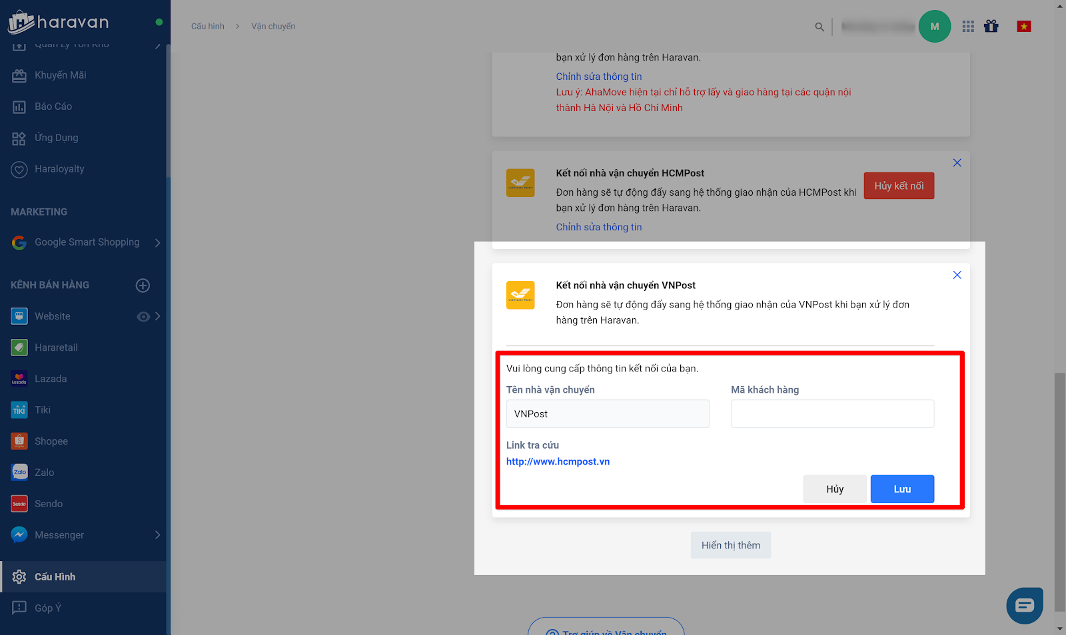Click the Zalo channel icon
Image resolution: width=1066 pixels, height=635 pixels.
19,473
